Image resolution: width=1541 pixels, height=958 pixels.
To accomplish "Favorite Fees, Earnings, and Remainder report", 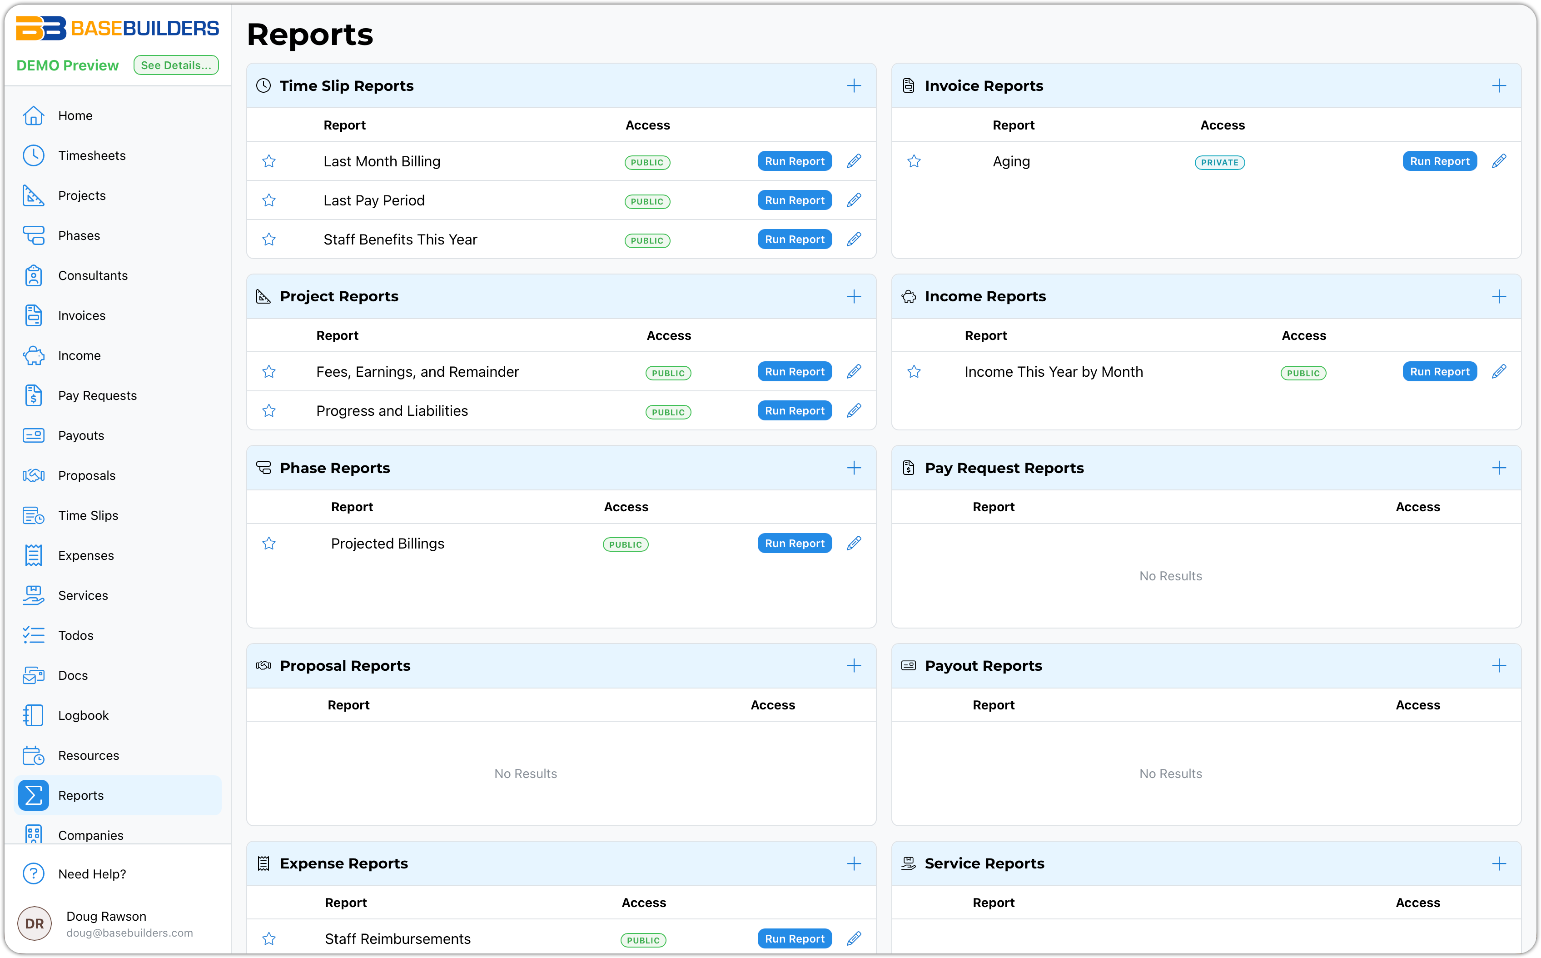I will pos(268,371).
